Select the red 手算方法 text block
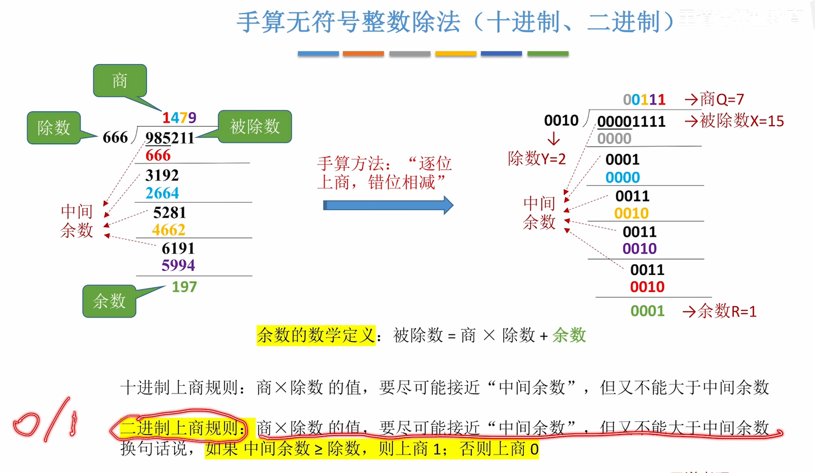Viewport: 815px width, 473px height. (384, 173)
